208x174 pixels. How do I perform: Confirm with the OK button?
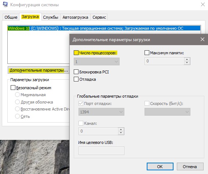point(160,167)
